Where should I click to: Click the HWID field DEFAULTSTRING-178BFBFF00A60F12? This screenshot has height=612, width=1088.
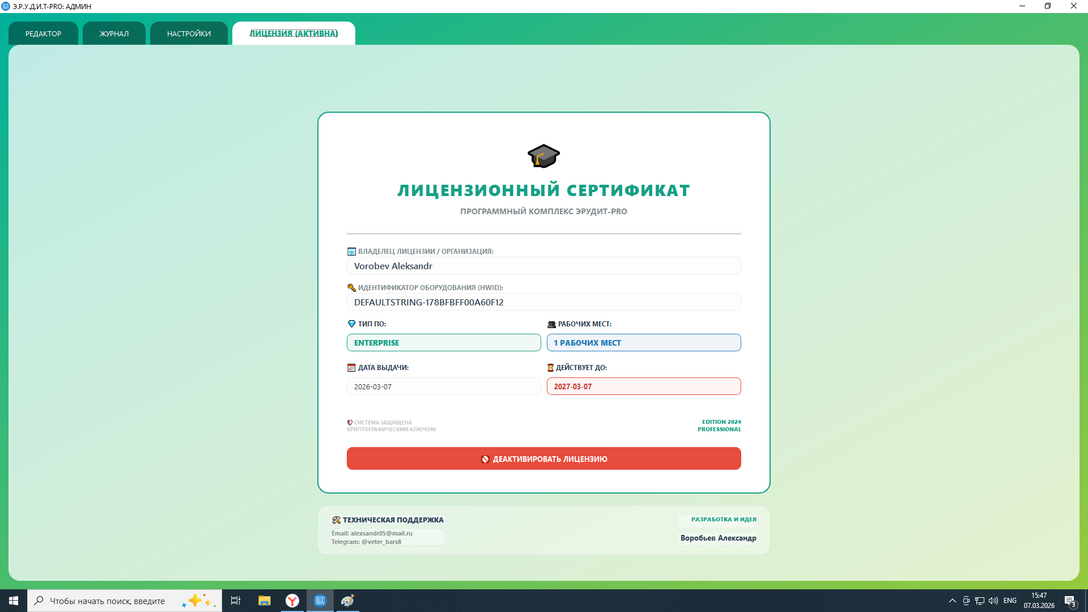pos(543,302)
